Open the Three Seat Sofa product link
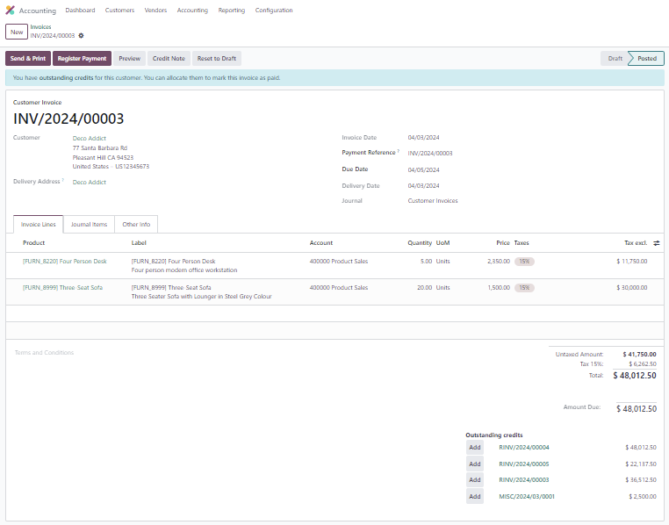The image size is (669, 525). (62, 288)
